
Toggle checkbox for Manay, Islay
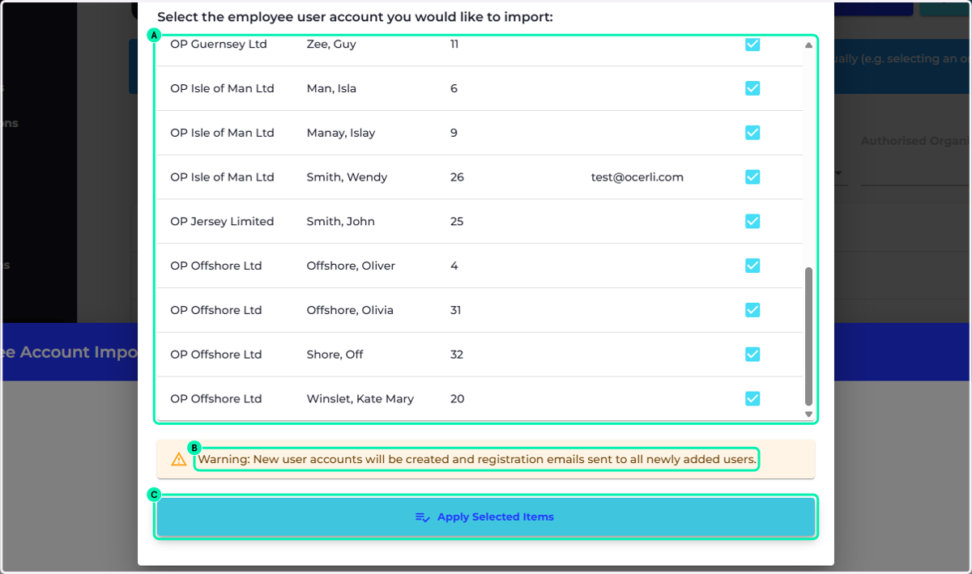click(752, 133)
